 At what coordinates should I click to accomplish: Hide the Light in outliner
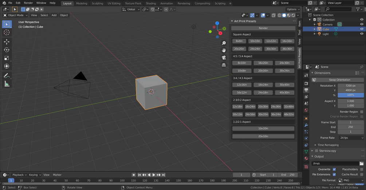[362, 34]
